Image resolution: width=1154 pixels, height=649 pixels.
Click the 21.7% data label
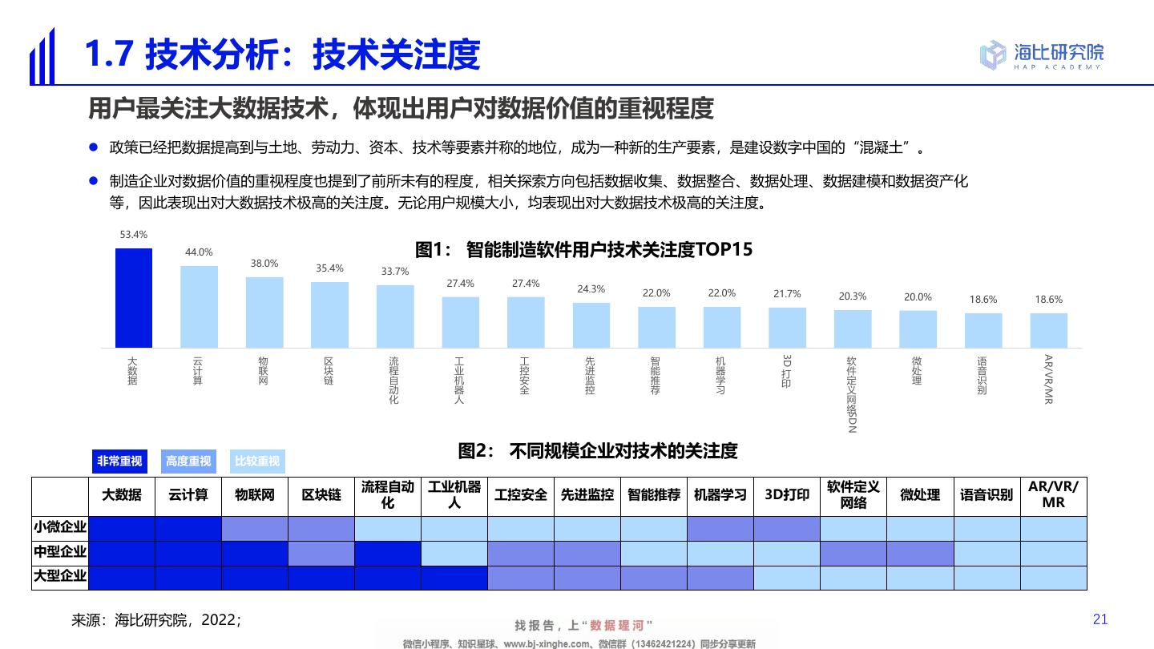point(787,294)
